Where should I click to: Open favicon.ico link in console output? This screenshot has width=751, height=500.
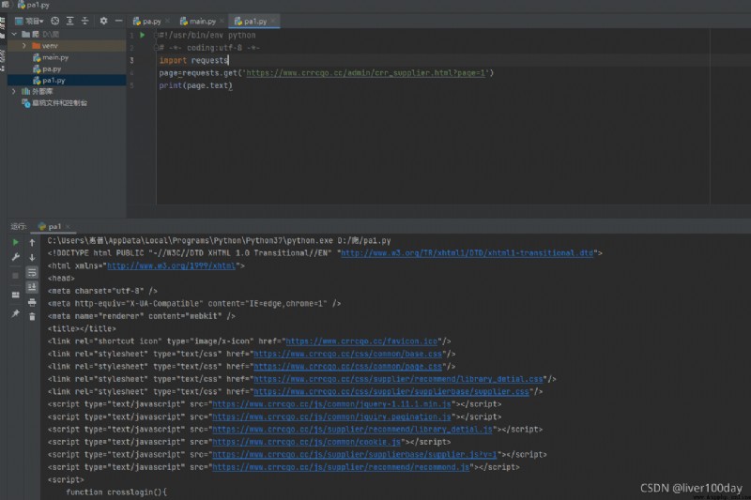coord(361,341)
